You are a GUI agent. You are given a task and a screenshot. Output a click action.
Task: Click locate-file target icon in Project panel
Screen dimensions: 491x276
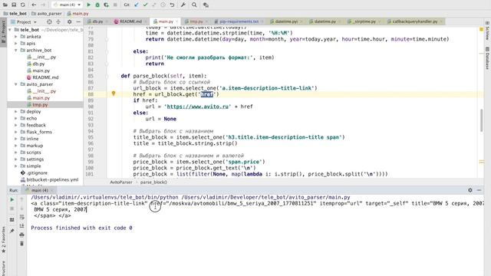pyautogui.click(x=49, y=22)
